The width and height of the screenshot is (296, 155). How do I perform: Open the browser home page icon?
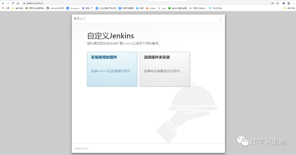(x=18, y=3)
